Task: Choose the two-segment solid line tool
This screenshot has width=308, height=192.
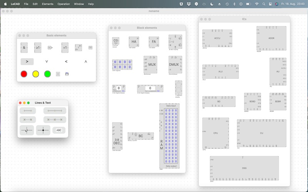Action: click(x=55, y=111)
